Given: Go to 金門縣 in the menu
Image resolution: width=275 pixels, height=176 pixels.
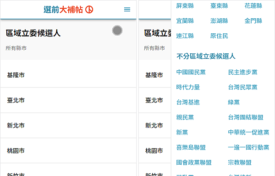Looking at the screenshot, I should [253, 21].
